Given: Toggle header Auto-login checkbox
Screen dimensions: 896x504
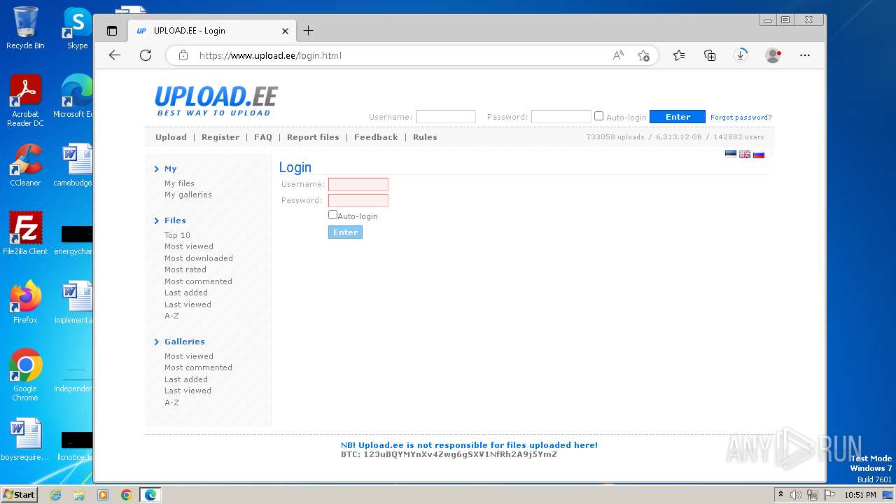Looking at the screenshot, I should coord(598,116).
